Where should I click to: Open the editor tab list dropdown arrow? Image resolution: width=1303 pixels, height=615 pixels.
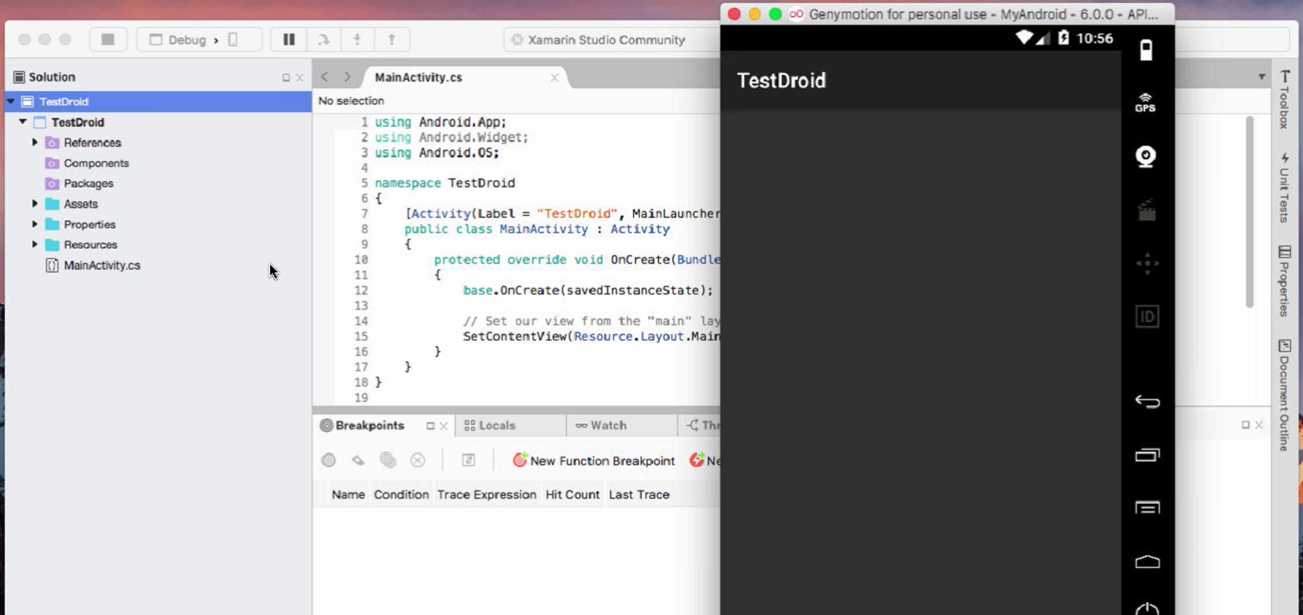1261,77
